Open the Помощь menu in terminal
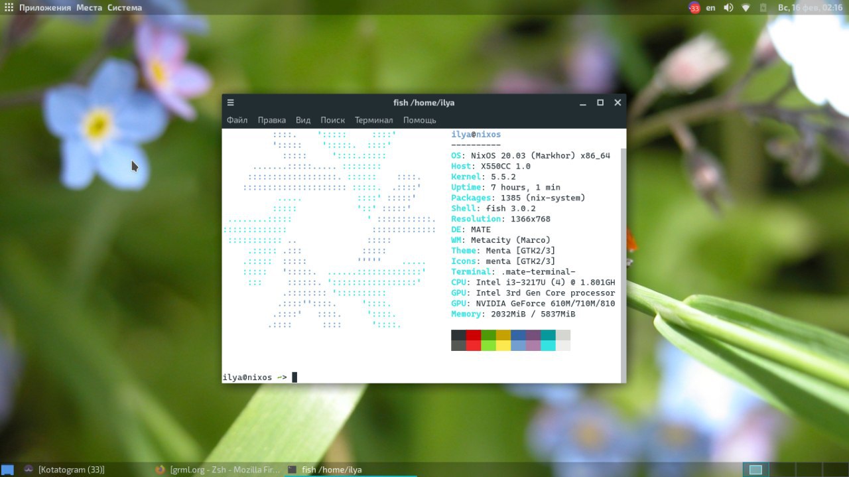Screen dimensions: 849x477 coord(419,120)
